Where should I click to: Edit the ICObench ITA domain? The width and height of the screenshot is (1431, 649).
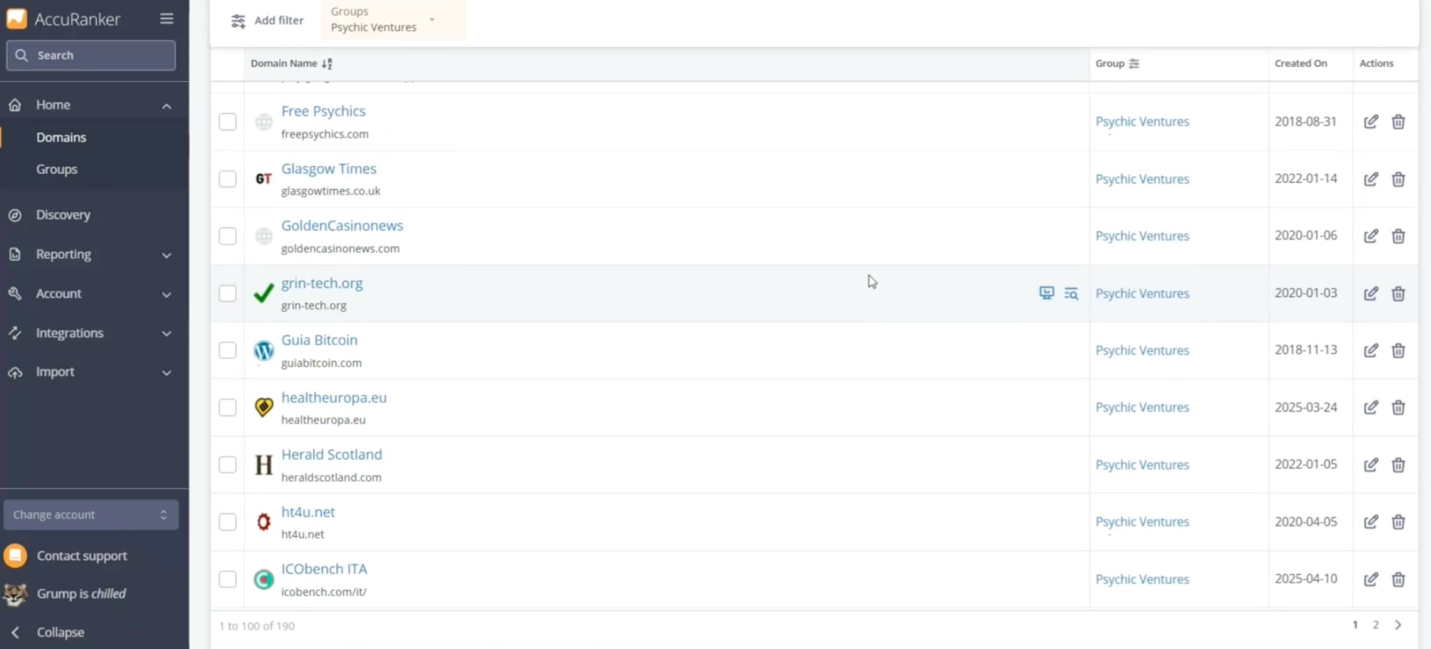click(1371, 579)
